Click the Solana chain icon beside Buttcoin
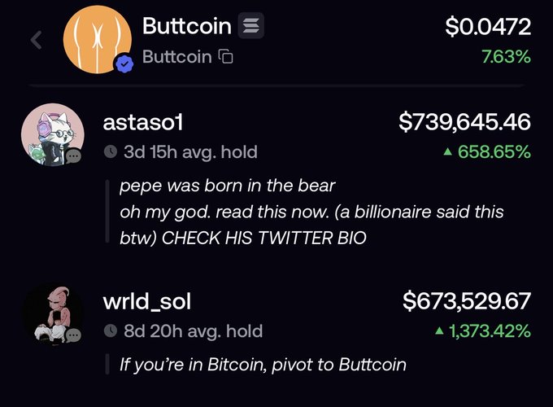 251,26
